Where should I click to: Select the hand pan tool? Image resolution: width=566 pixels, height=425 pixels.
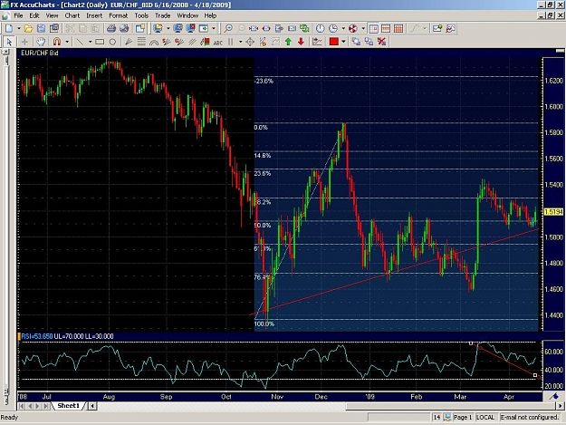point(41,42)
